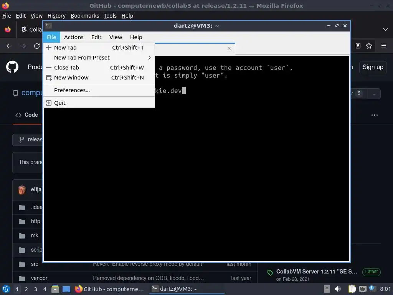This screenshot has width=393, height=295.
Task: Click the Firefox forward arrow
Action: click(x=23, y=46)
